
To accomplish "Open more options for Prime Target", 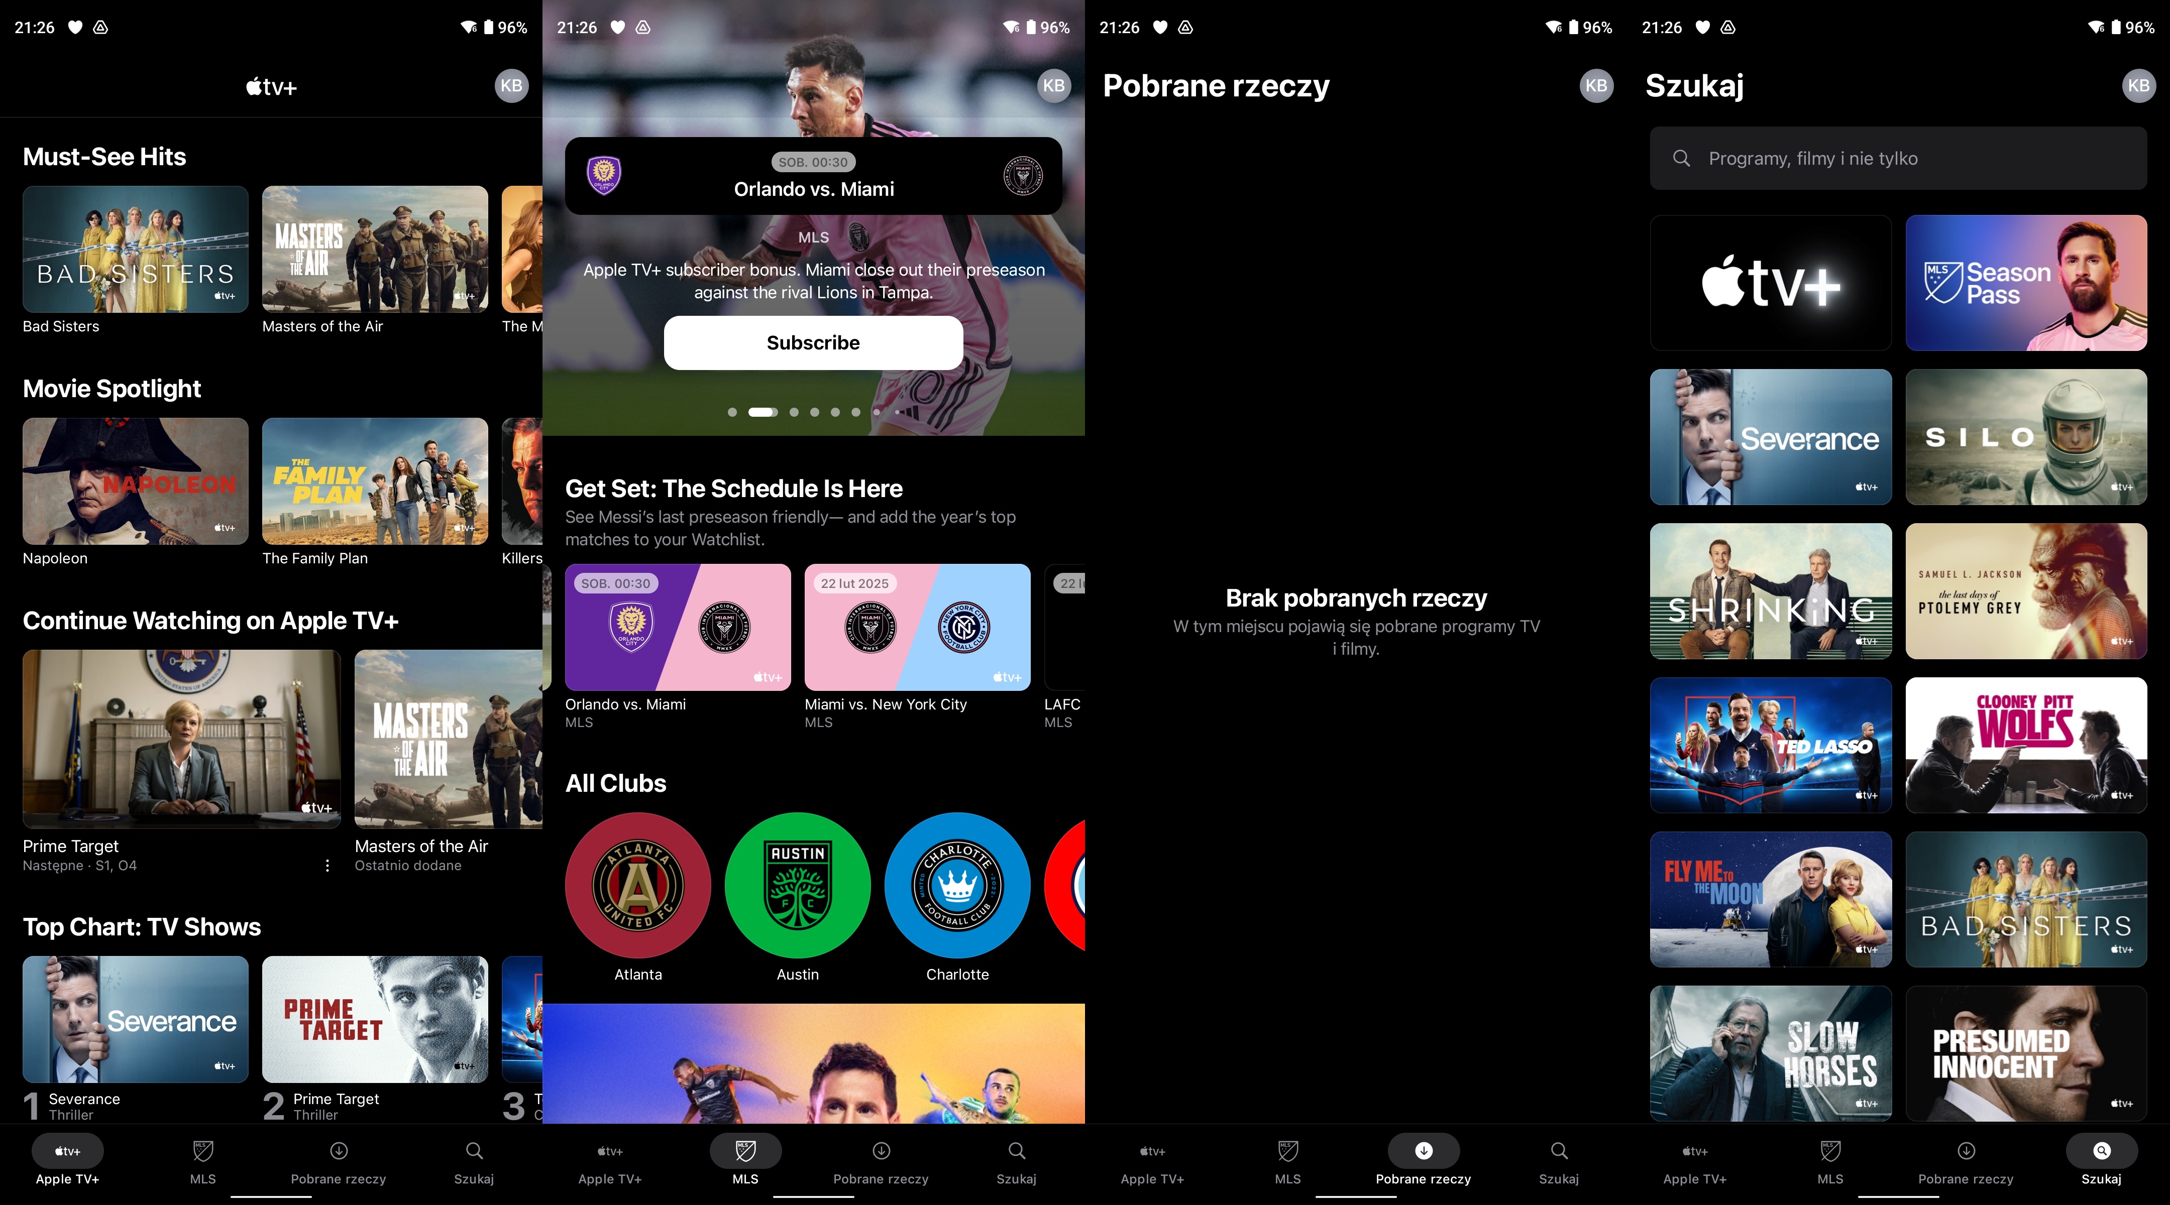I will [x=327, y=865].
